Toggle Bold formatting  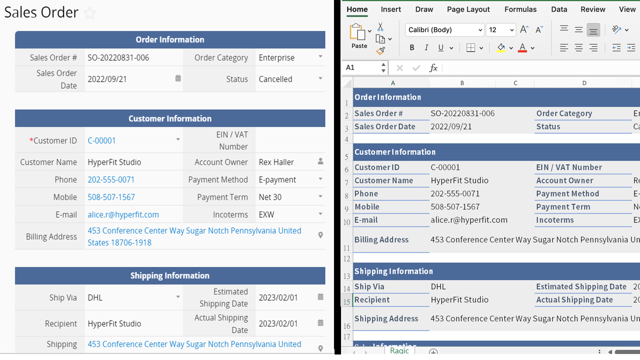point(411,47)
